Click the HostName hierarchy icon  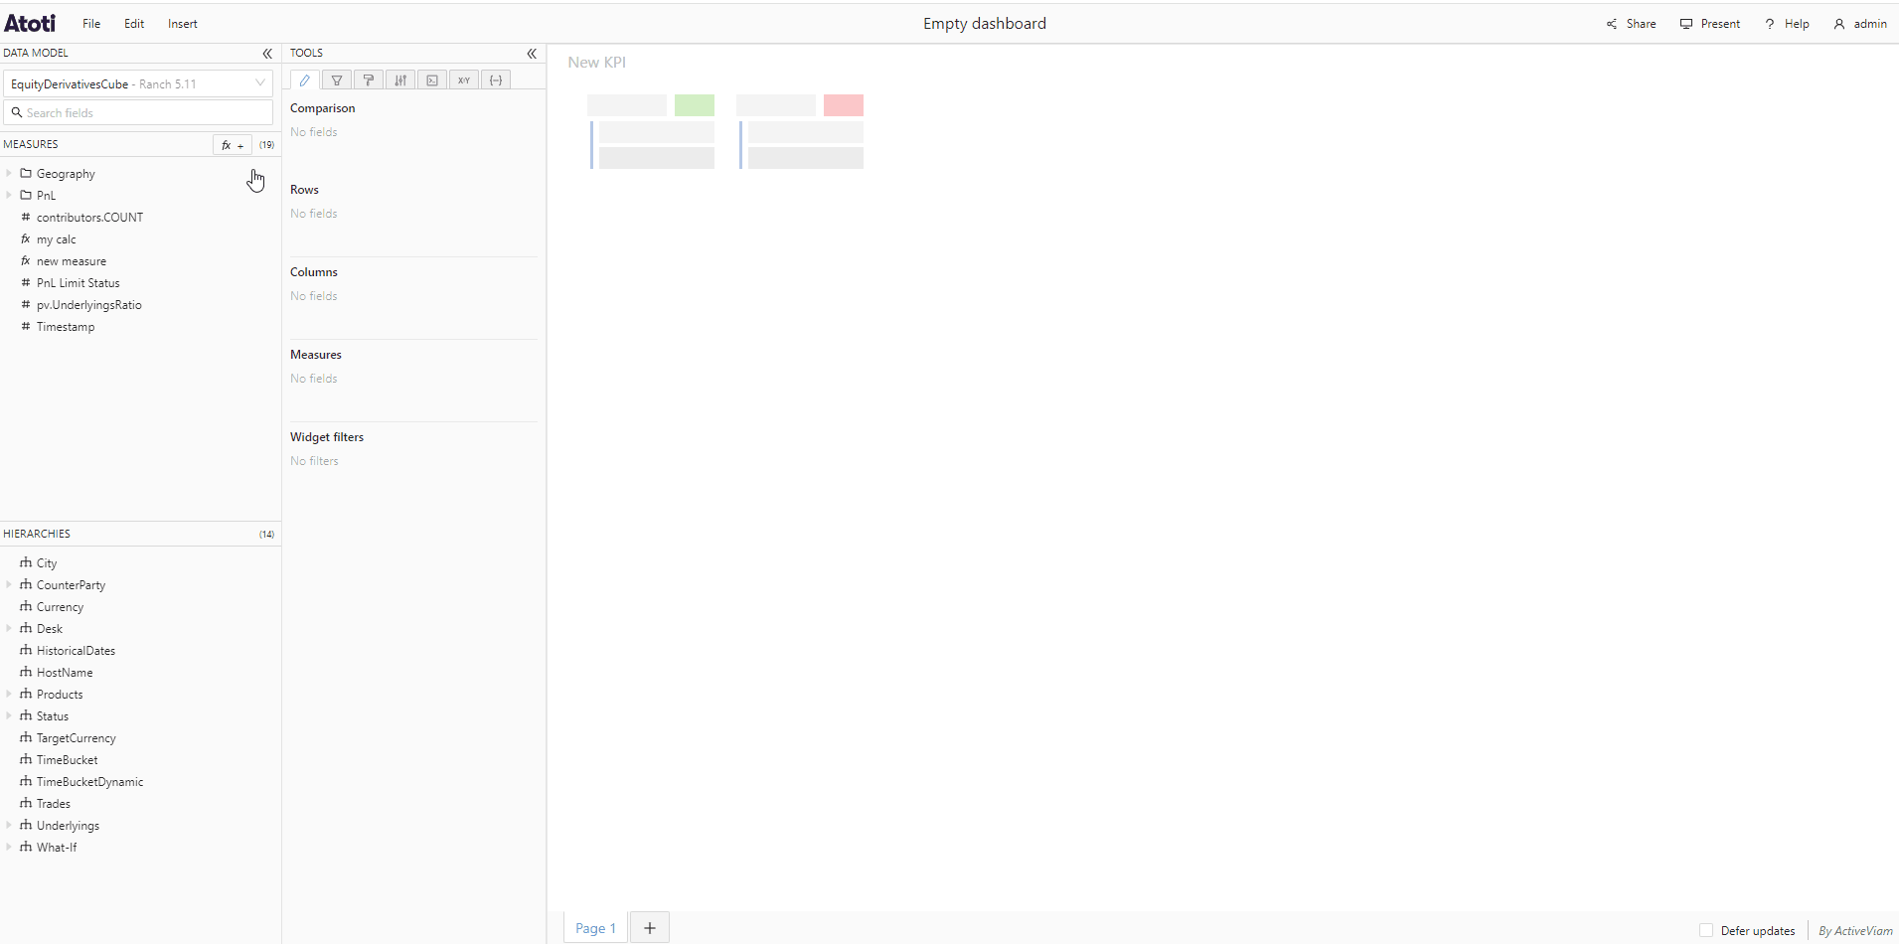pyautogui.click(x=26, y=672)
